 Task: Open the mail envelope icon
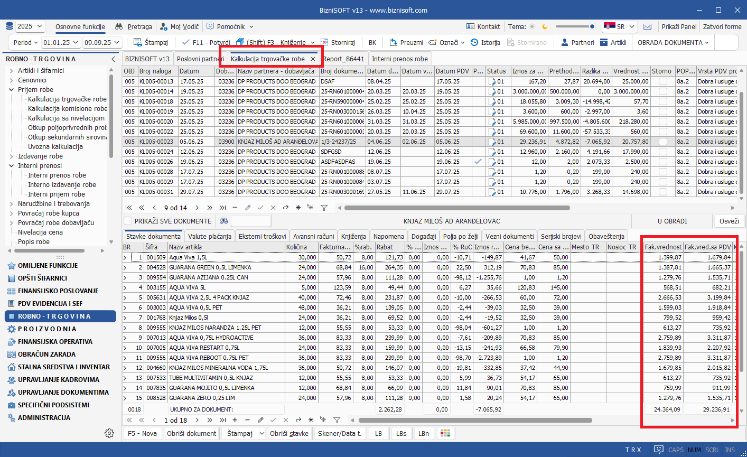tap(648, 26)
